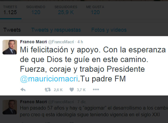Like the highlighted tweet with heart icon
The image size is (168, 123).
pos(72,90)
